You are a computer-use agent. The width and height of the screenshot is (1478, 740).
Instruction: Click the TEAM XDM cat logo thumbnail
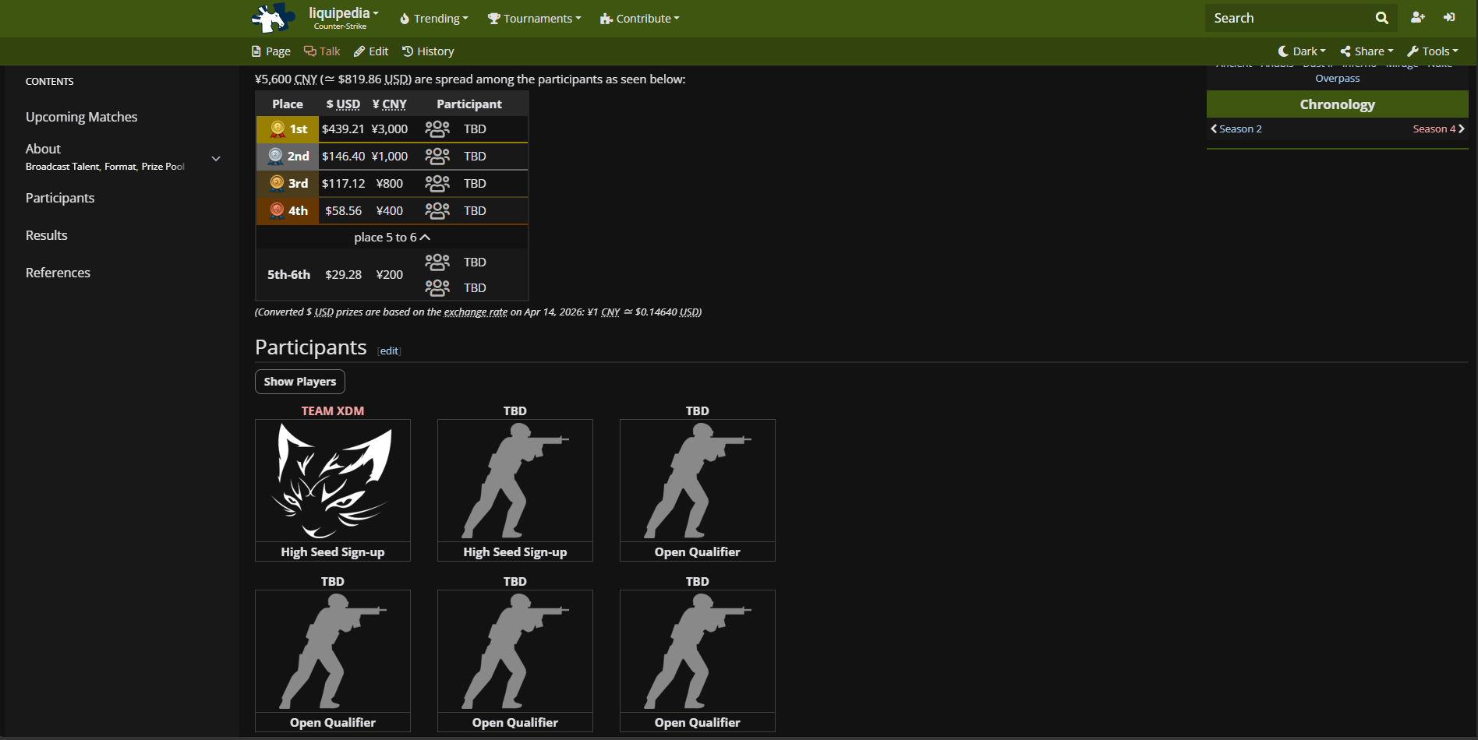point(333,481)
